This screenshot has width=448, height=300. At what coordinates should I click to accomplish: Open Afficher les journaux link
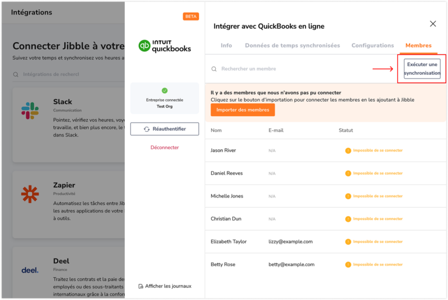point(164,286)
